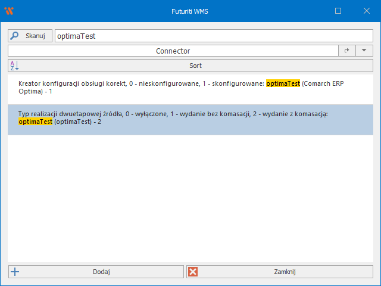This screenshot has height=286, width=381.
Task: Click highlighted optimaTest in the first entry
Action: tap(283, 84)
